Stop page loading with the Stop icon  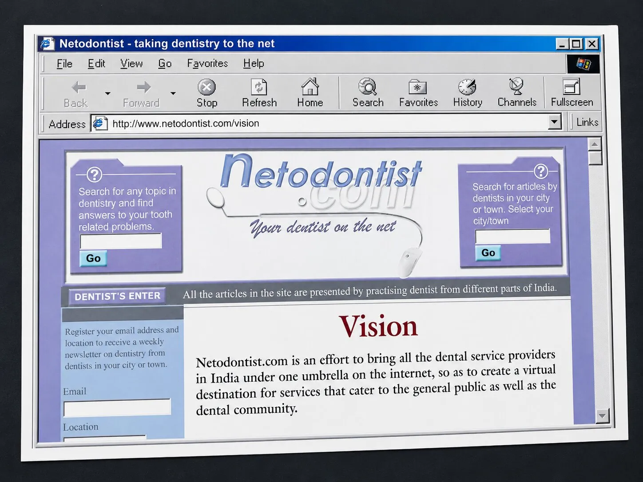(206, 87)
